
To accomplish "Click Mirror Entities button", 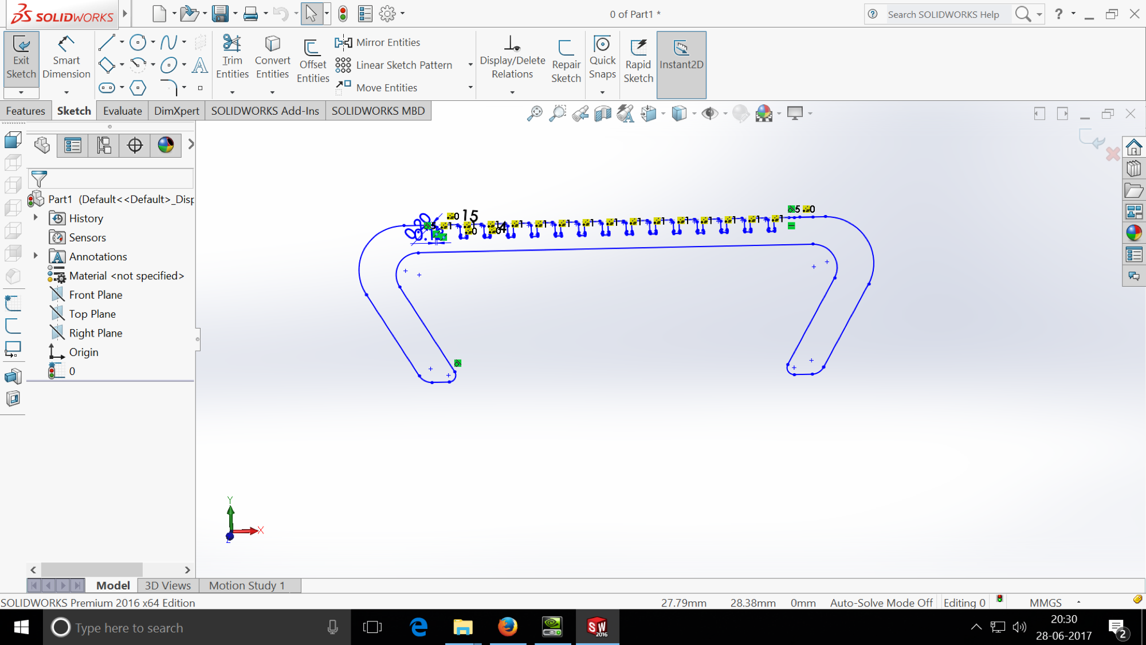I will pyautogui.click(x=378, y=42).
